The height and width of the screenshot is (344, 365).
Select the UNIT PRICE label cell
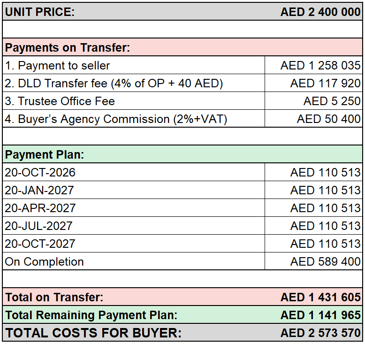40,12
